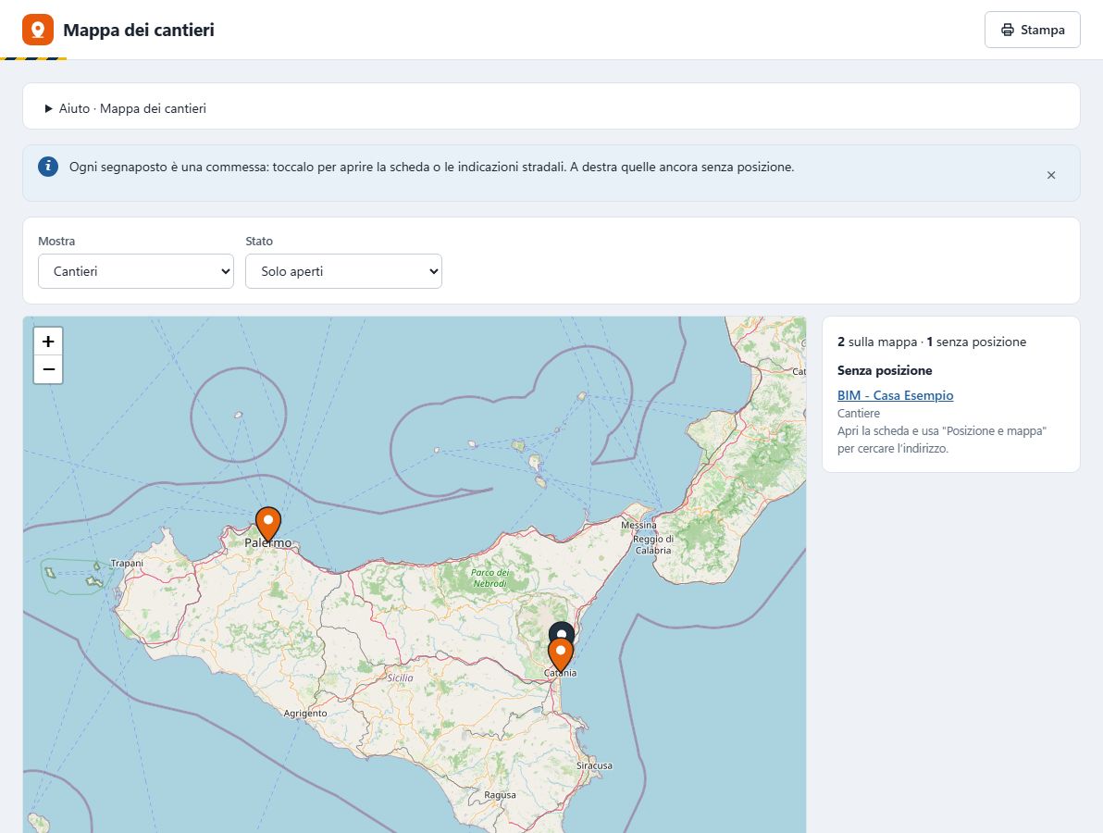The width and height of the screenshot is (1103, 833).
Task: Zoom out the map with minus button
Action: (48, 369)
